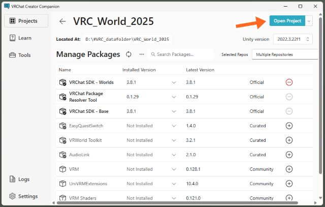The height and width of the screenshot is (207, 325).
Task: Click the VRWorld Toolkit package icon
Action: (x=62, y=140)
